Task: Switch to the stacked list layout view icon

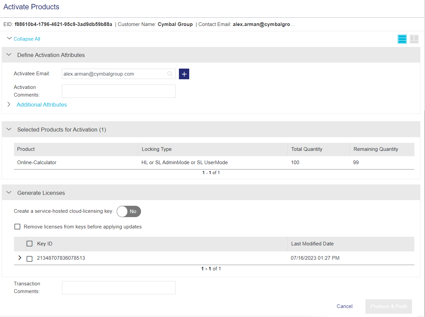Action: click(x=402, y=39)
